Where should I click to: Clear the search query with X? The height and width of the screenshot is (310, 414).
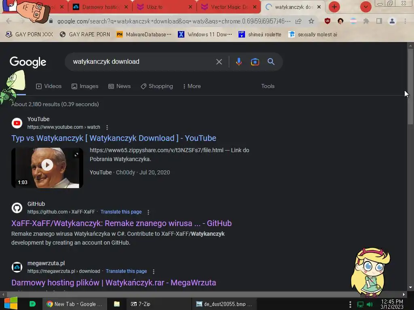[x=219, y=62]
